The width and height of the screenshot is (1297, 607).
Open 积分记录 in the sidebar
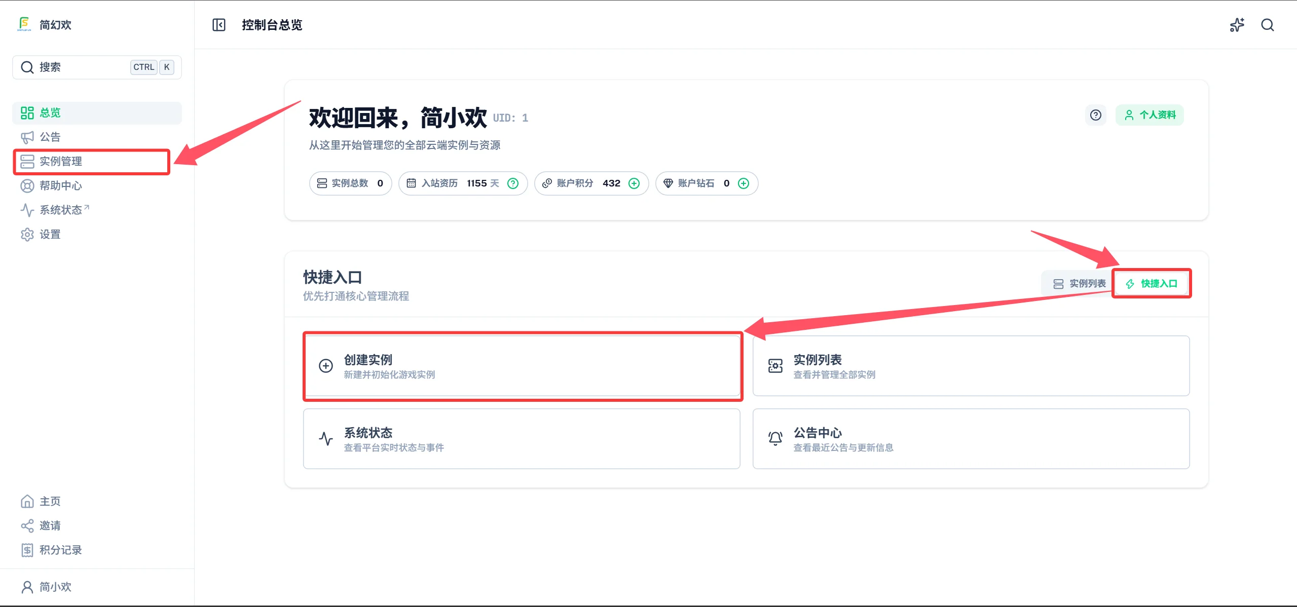(x=97, y=550)
